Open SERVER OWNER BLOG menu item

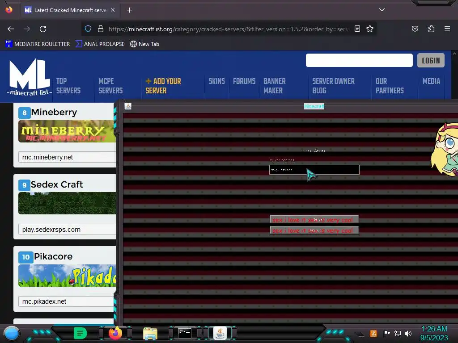[334, 86]
